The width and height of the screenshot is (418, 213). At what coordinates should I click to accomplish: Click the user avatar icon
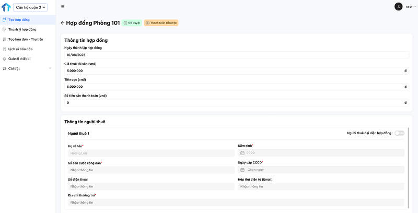[x=399, y=6]
